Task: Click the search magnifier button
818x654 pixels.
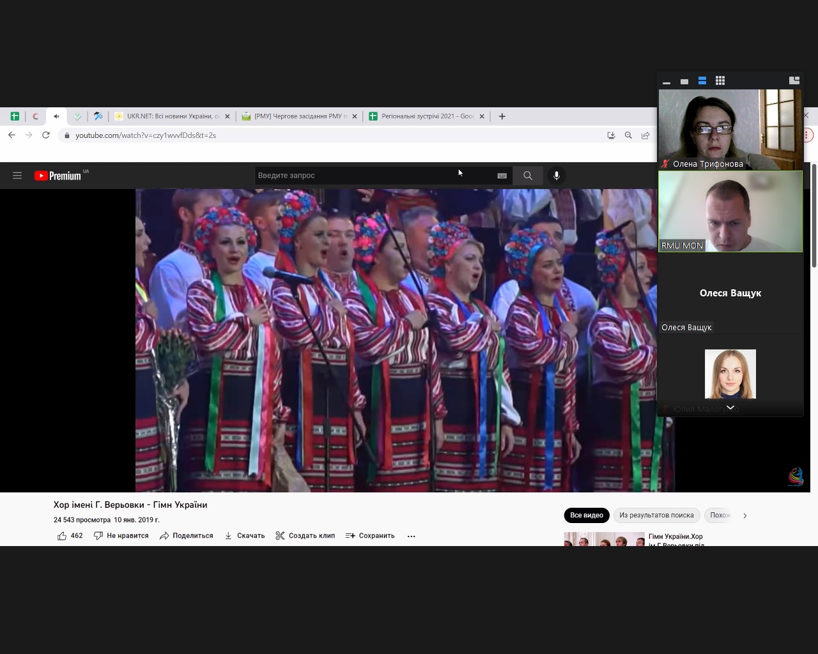Action: coord(527,176)
